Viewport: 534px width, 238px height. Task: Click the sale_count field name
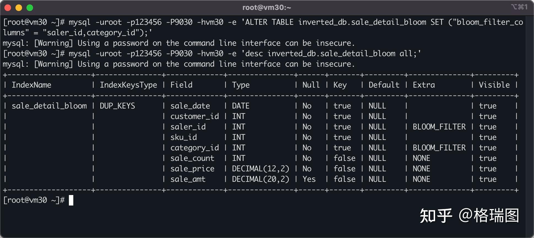point(192,158)
